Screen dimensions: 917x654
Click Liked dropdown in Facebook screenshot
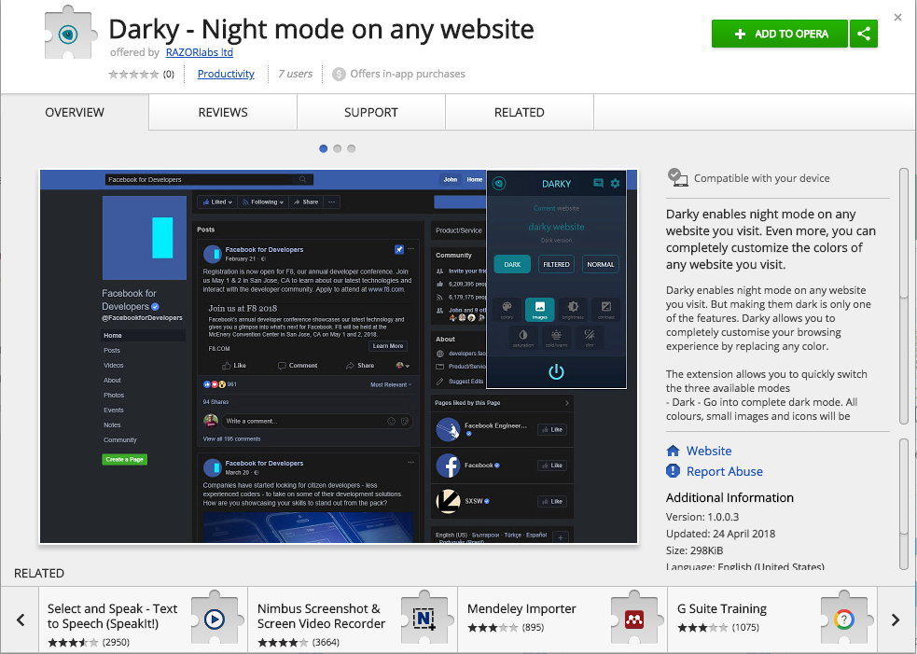217,202
